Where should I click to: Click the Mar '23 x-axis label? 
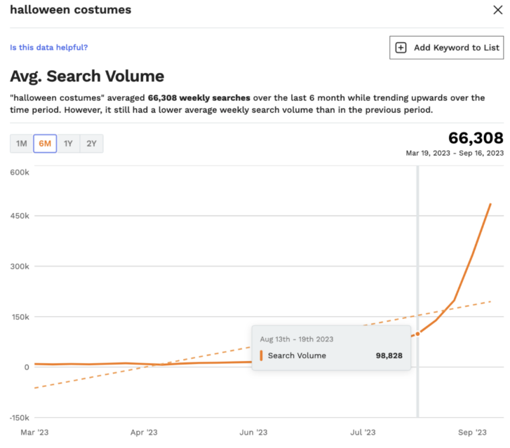[x=35, y=433]
